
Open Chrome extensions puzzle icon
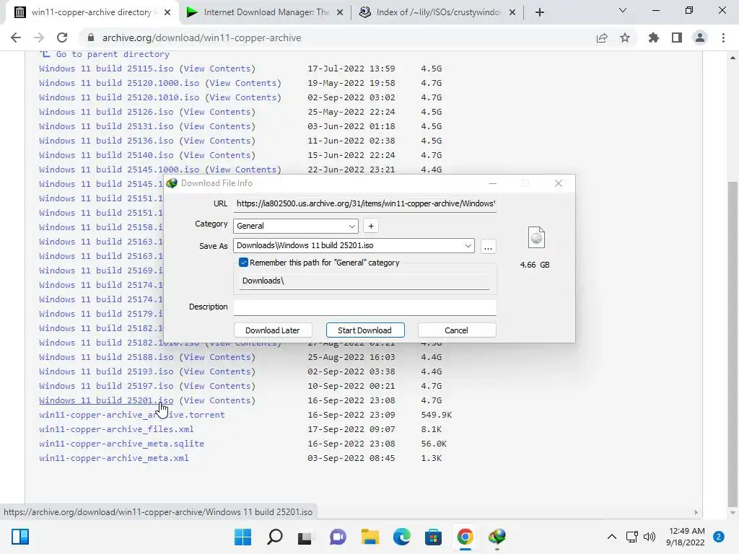[x=654, y=38]
